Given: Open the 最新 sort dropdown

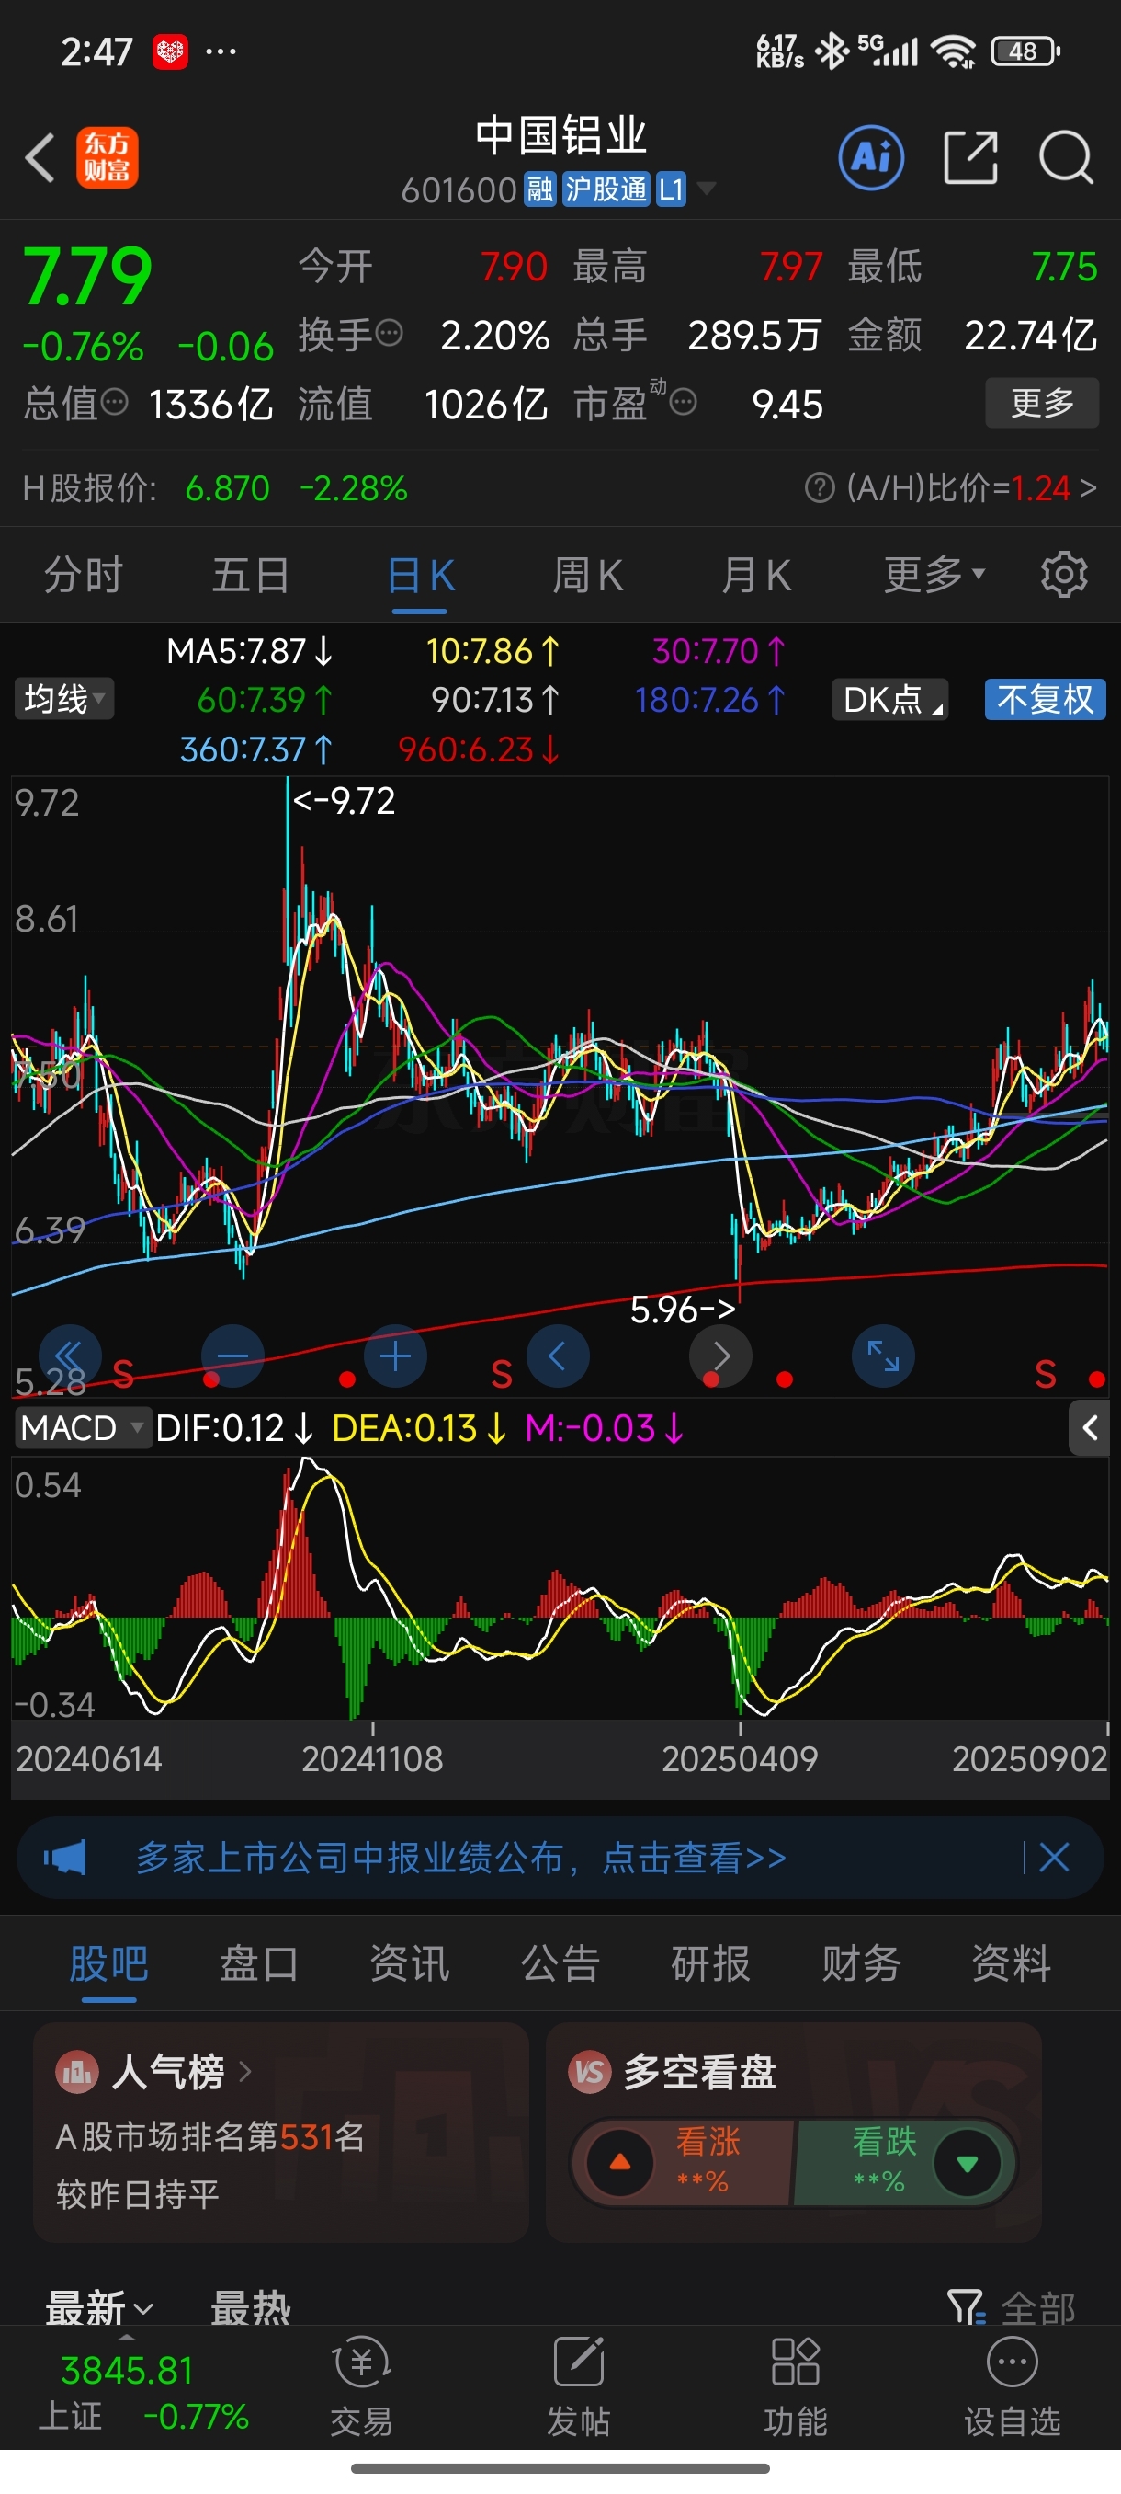Looking at the screenshot, I should pos(99,2309).
